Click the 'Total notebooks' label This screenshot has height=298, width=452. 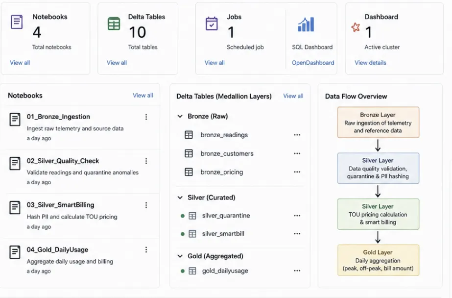tap(51, 47)
